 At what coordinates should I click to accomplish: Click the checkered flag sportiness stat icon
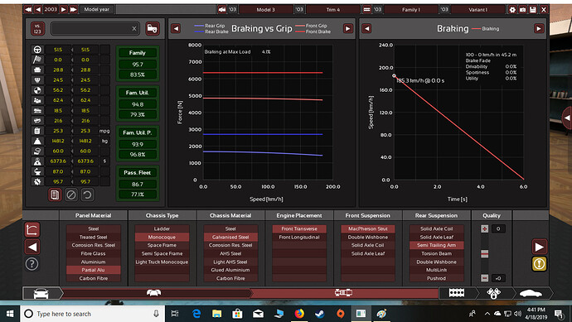[x=37, y=60]
